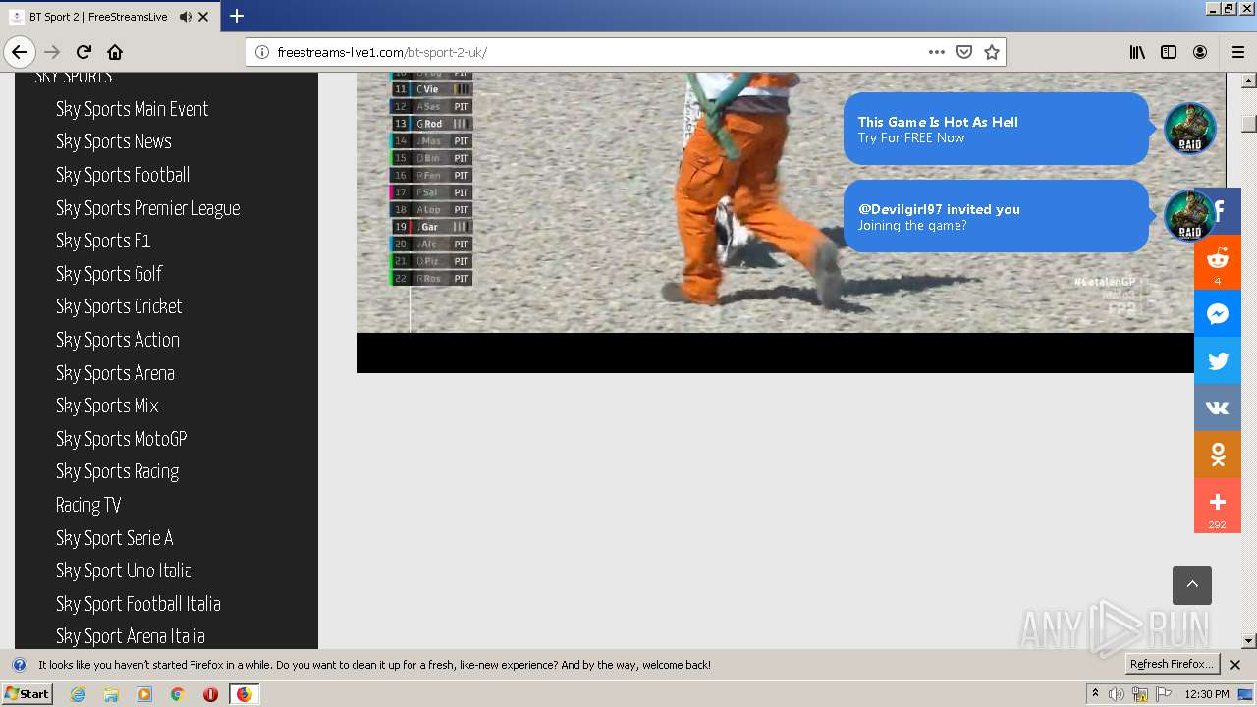This screenshot has width=1257, height=707.
Task: Launch Chrome from the taskbar
Action: (x=178, y=694)
